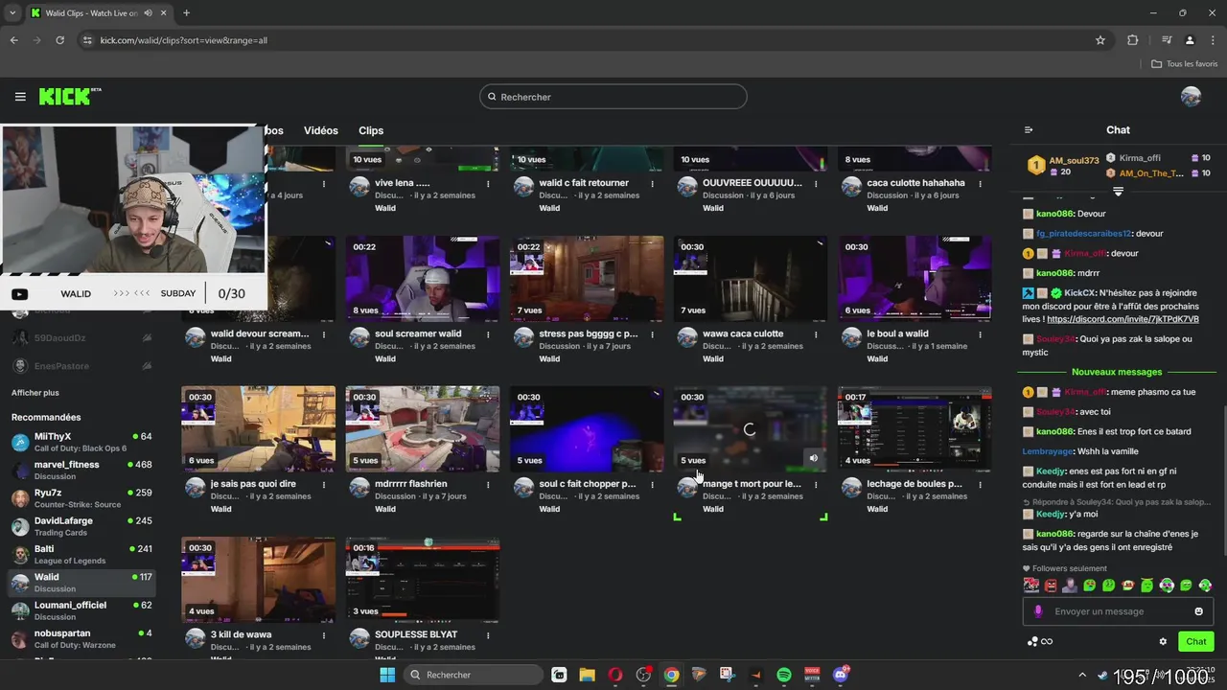Image resolution: width=1227 pixels, height=690 pixels.
Task: Open OBS Studio from the taskbar
Action: (643, 675)
